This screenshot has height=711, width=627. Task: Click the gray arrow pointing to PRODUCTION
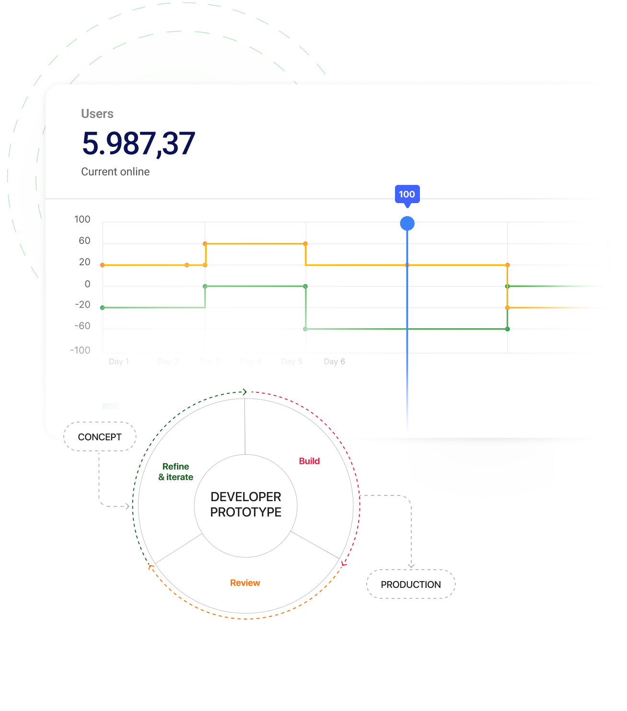[x=411, y=566]
